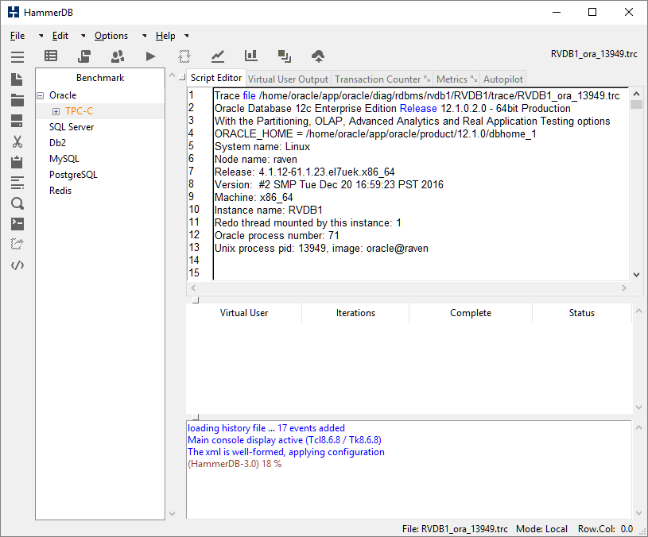This screenshot has width=648, height=537.
Task: Click the export arrow sidebar icon
Action: (x=17, y=245)
